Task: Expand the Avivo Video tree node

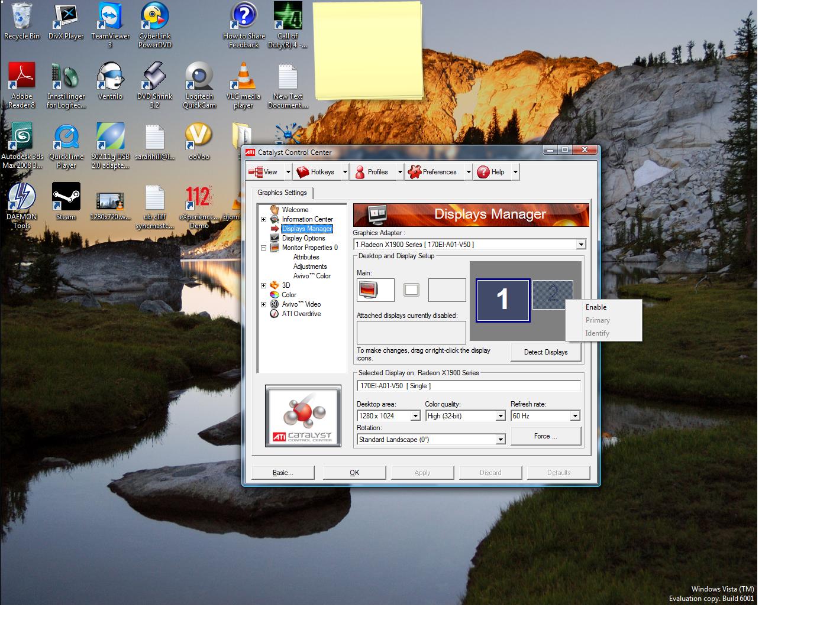Action: point(263,304)
